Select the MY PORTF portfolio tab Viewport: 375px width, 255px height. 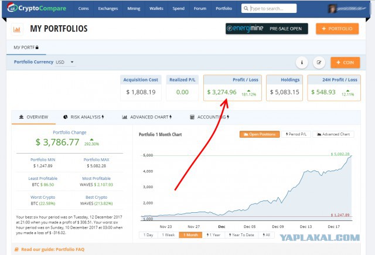pos(26,47)
